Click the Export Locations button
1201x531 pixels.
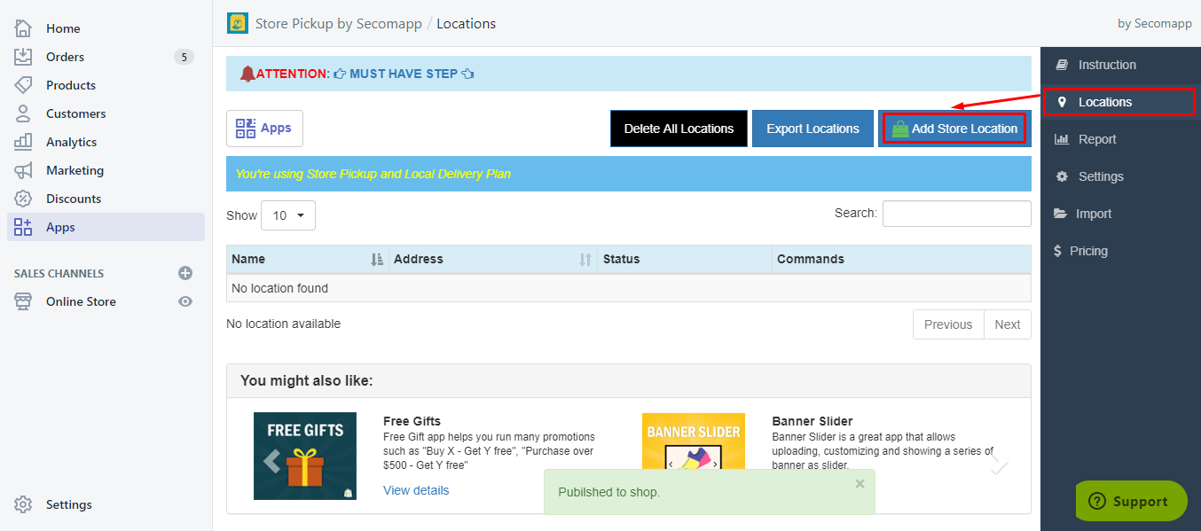[x=812, y=129]
